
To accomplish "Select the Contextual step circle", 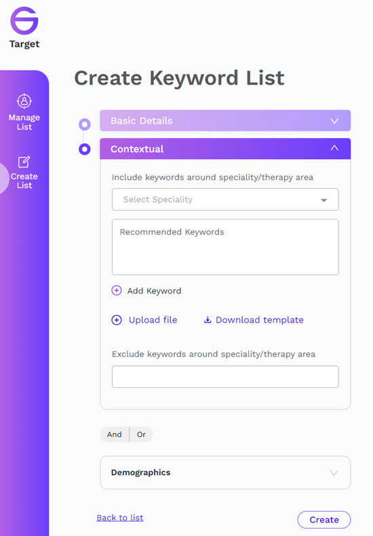I will (85, 149).
